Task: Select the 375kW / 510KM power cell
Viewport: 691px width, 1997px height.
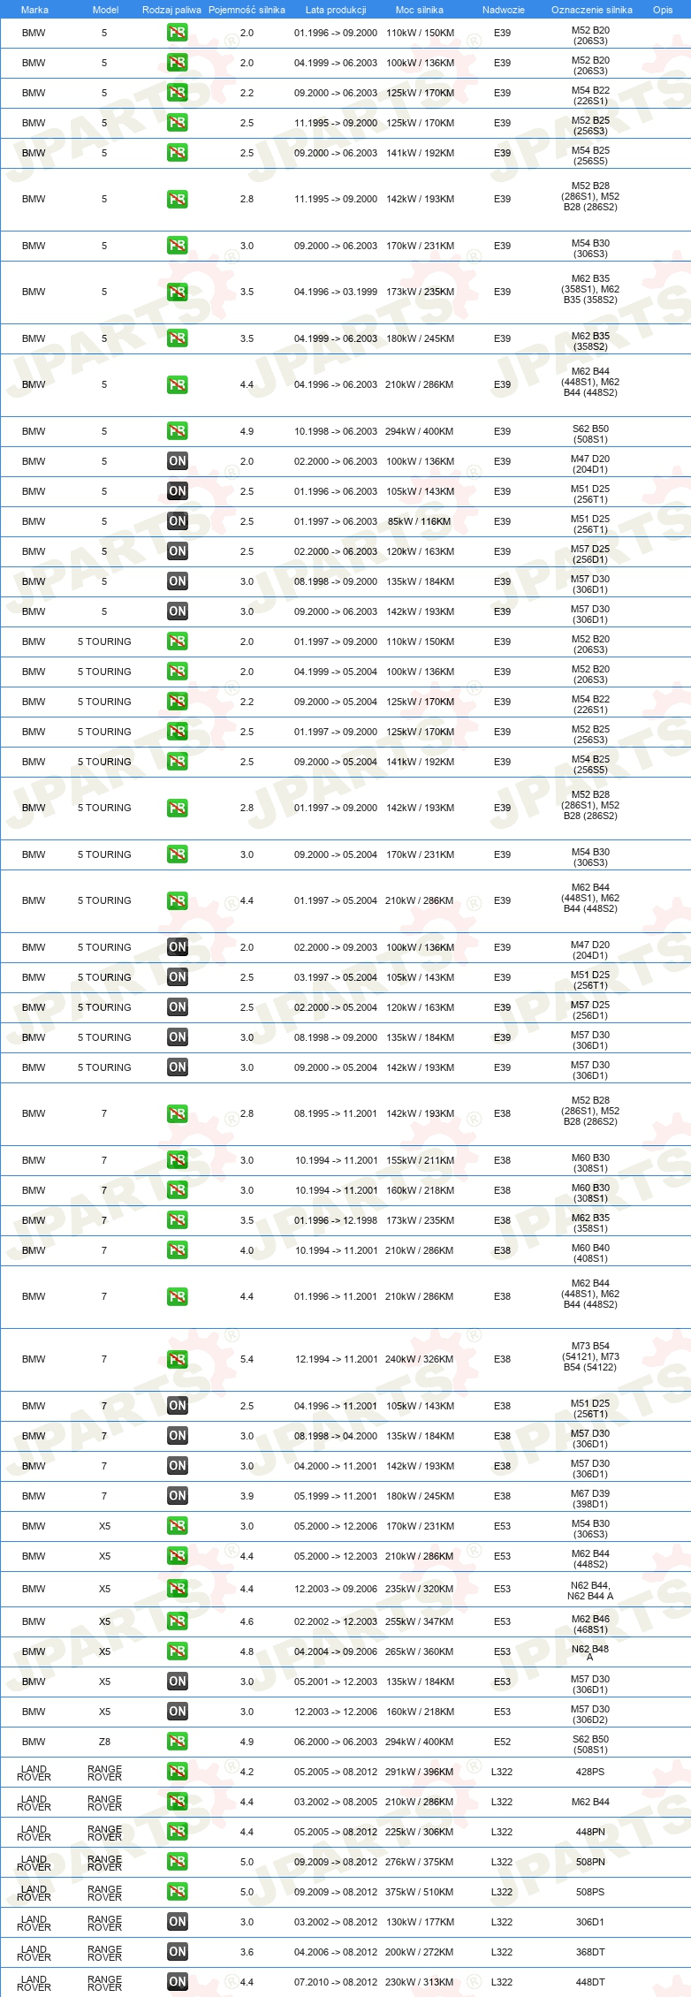Action: [x=420, y=1892]
